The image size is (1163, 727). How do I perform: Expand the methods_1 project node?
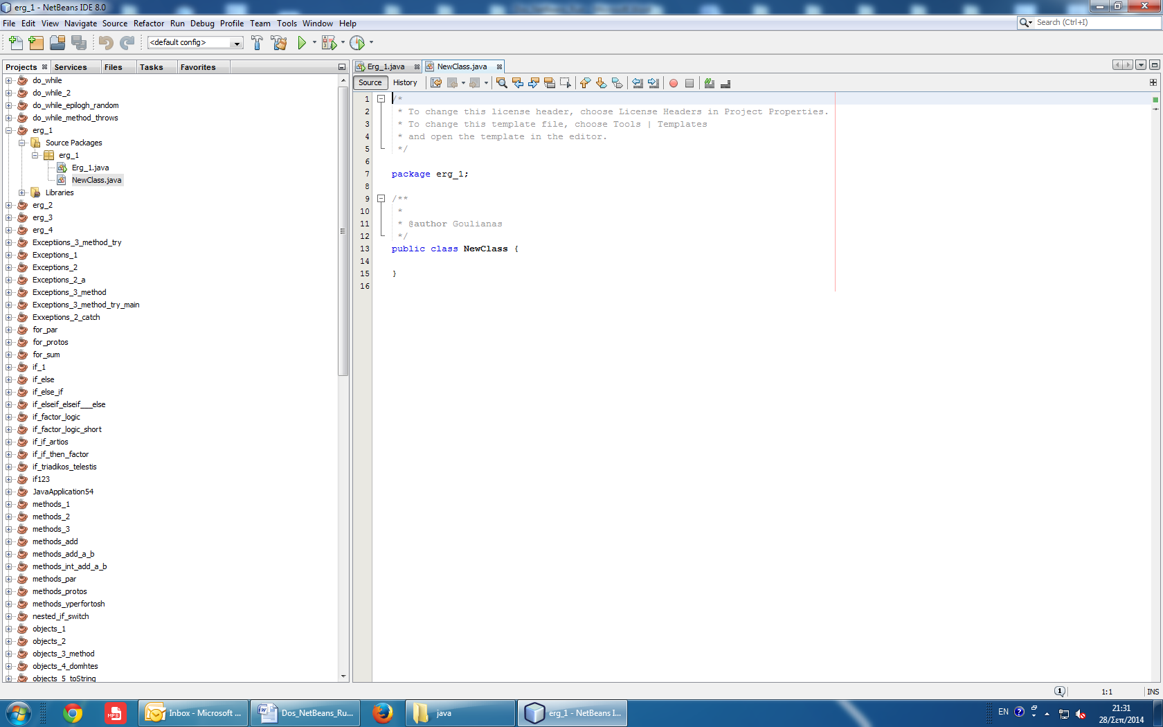9,504
